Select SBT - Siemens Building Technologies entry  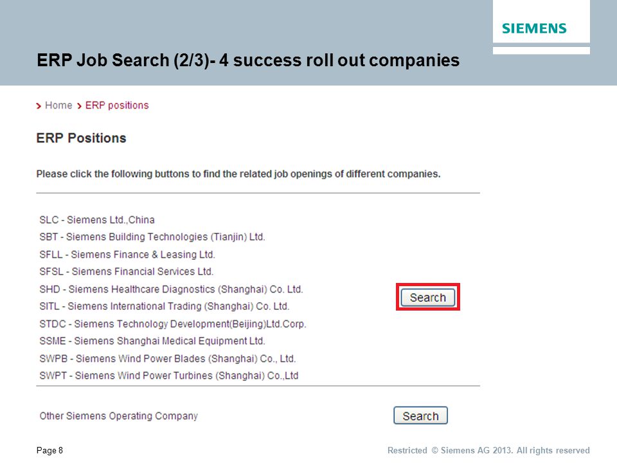(x=152, y=237)
